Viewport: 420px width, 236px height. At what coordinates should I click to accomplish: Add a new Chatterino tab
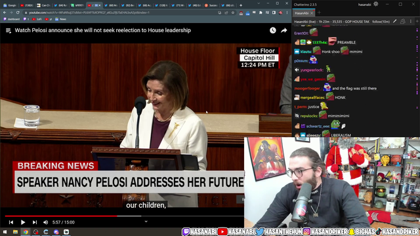coord(319,12)
